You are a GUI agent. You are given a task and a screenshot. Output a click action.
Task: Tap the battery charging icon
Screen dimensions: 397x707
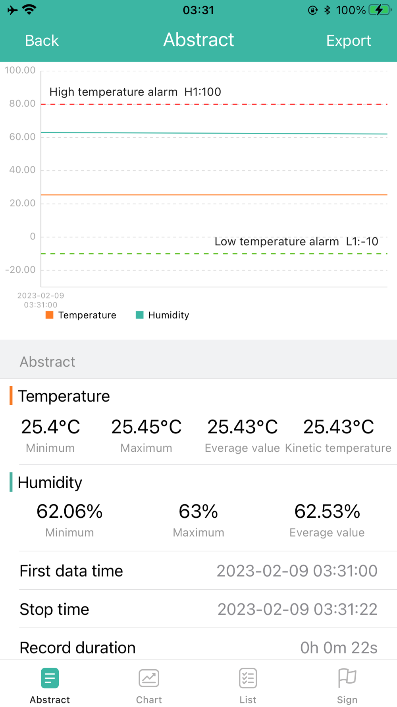380,10
